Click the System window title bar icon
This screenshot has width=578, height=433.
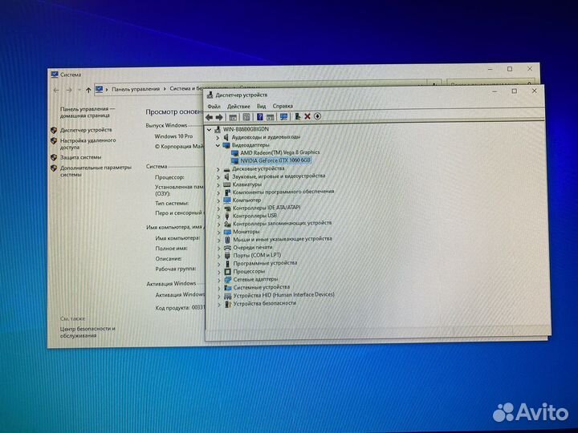click(x=55, y=75)
